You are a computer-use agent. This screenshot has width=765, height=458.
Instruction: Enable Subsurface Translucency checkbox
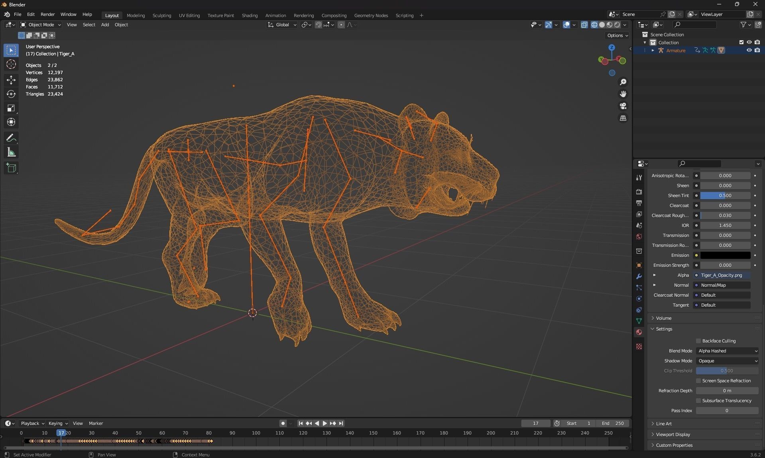pyautogui.click(x=698, y=401)
